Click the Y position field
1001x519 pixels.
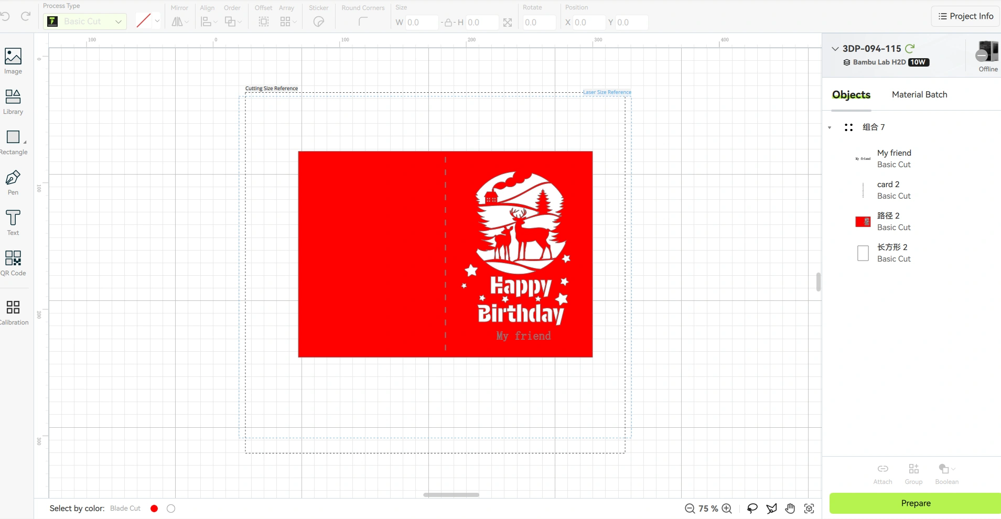(631, 23)
